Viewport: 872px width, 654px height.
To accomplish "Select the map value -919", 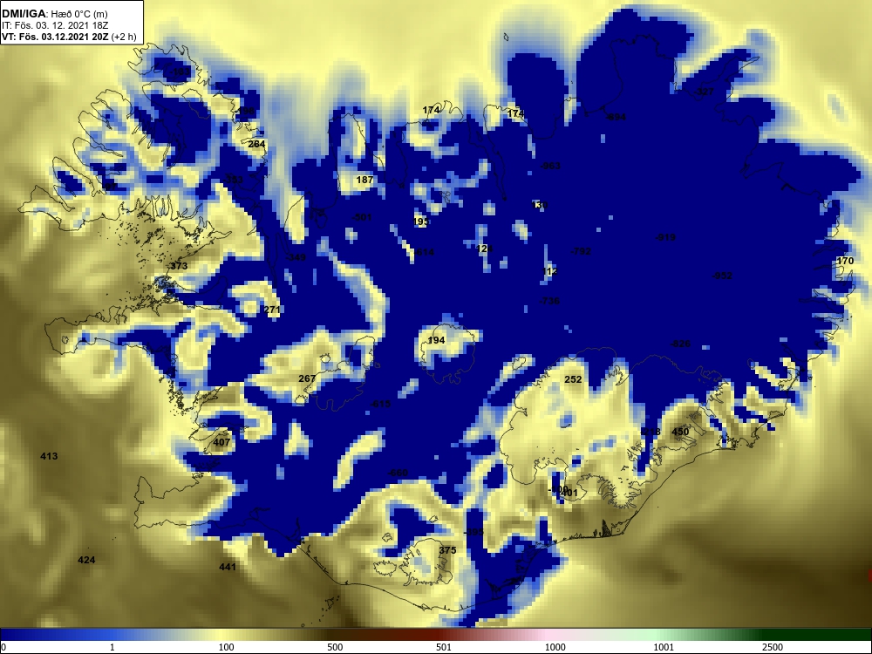I will pyautogui.click(x=665, y=237).
